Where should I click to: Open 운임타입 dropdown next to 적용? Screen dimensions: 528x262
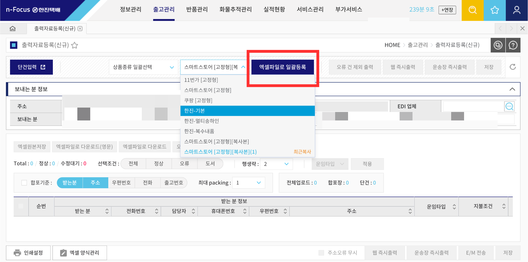tap(330, 164)
